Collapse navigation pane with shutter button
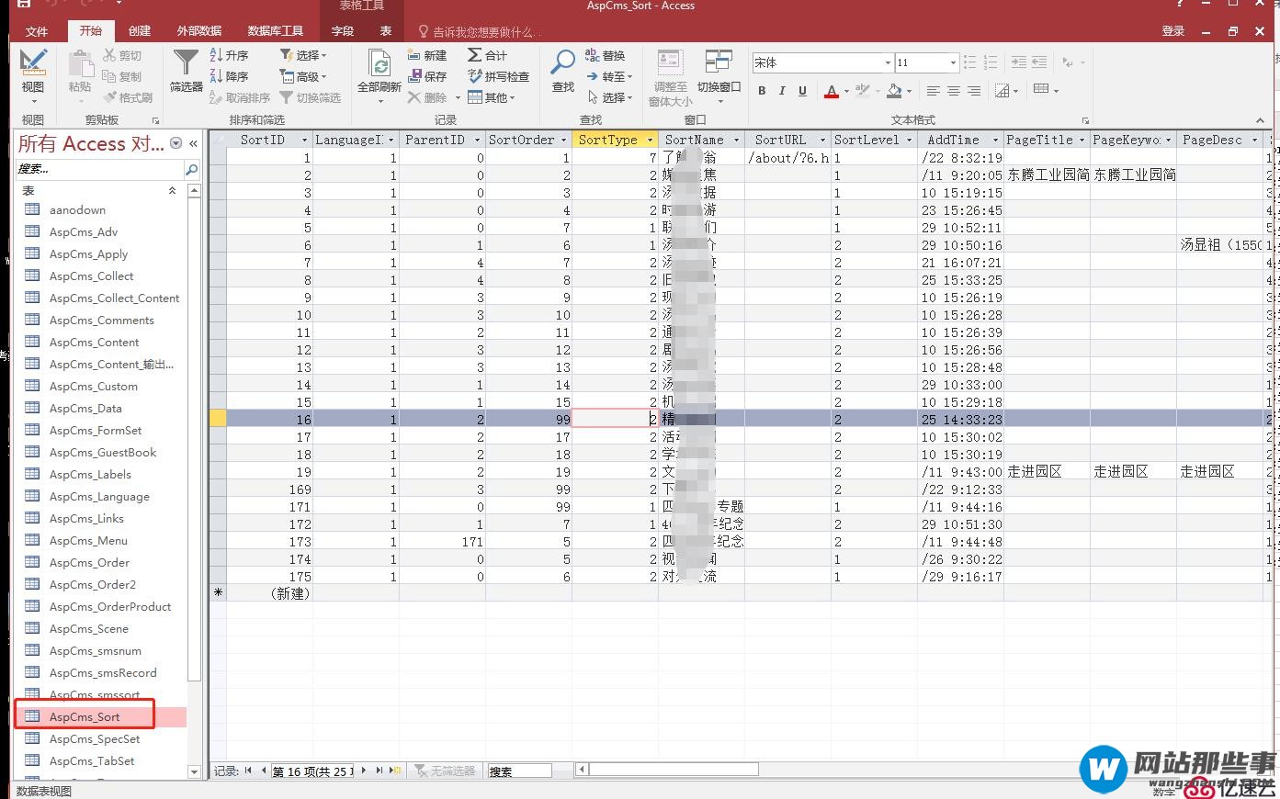This screenshot has height=799, width=1280. point(194,144)
